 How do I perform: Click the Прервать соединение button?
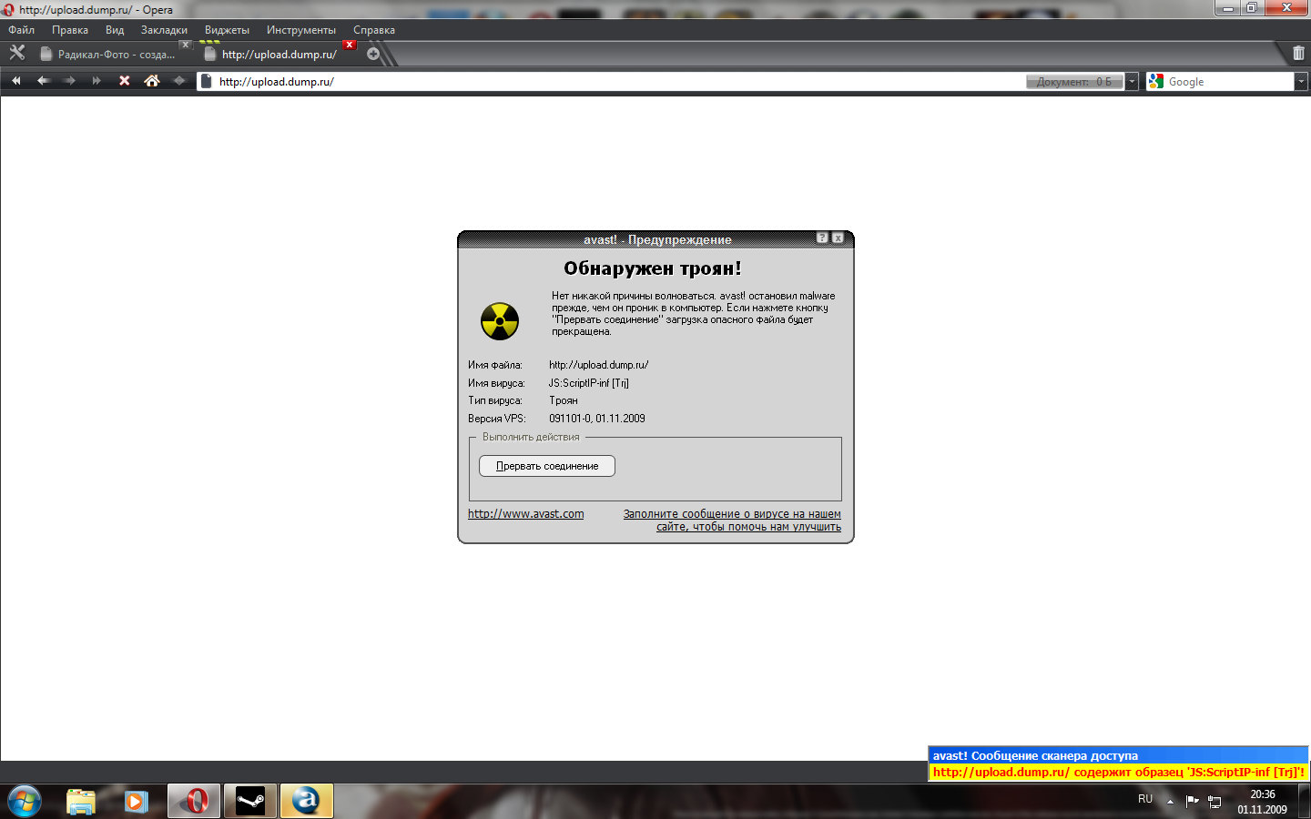(547, 466)
